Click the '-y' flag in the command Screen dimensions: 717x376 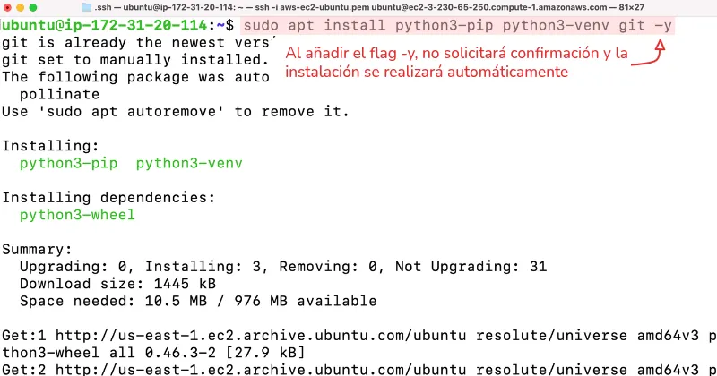pos(663,25)
